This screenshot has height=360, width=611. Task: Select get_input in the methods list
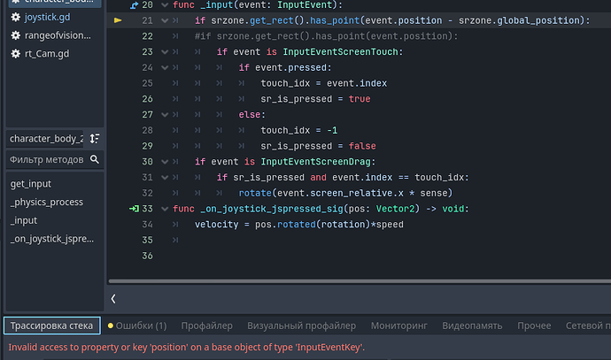point(31,183)
